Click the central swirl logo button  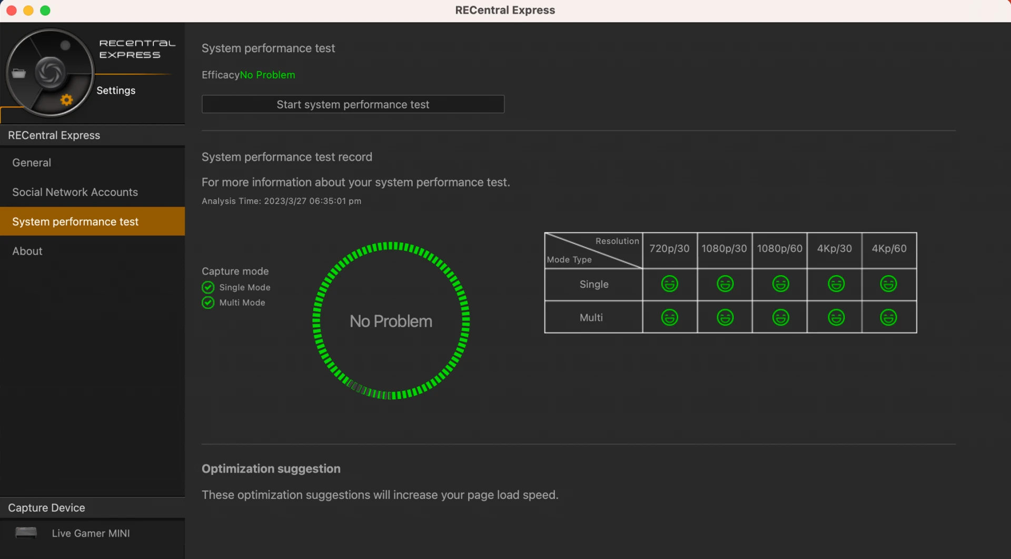tap(50, 73)
